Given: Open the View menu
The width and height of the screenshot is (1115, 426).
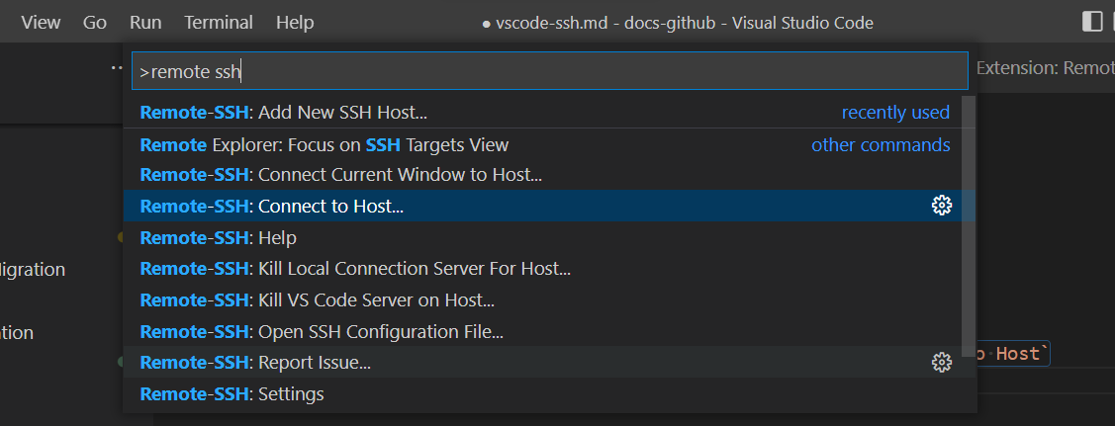Looking at the screenshot, I should point(41,23).
